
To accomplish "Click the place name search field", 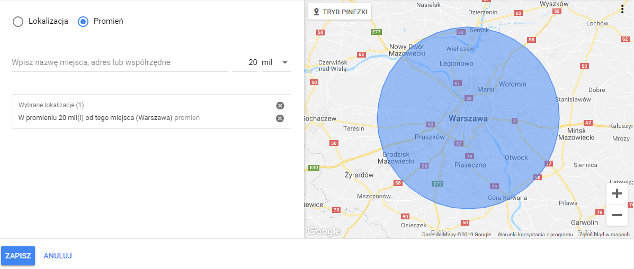I will point(119,62).
